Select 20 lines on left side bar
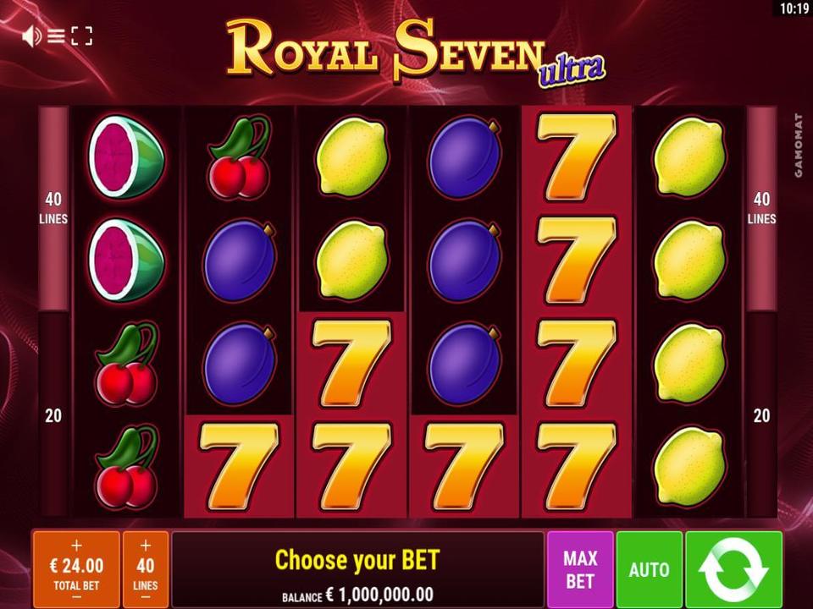This screenshot has width=813, height=609. pyautogui.click(x=53, y=415)
